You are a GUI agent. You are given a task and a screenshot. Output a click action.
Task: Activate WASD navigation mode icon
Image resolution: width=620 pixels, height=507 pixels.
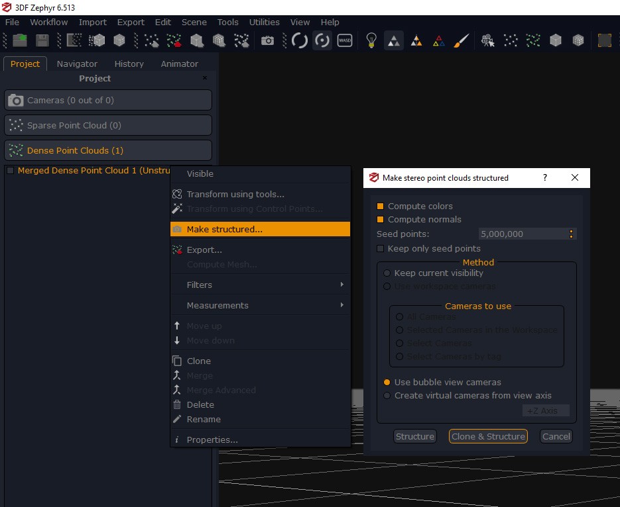(x=345, y=40)
